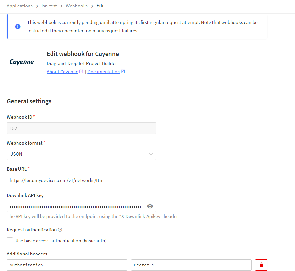Focus the Downlink API key field
The image size is (295, 271).
pyautogui.click(x=82, y=206)
